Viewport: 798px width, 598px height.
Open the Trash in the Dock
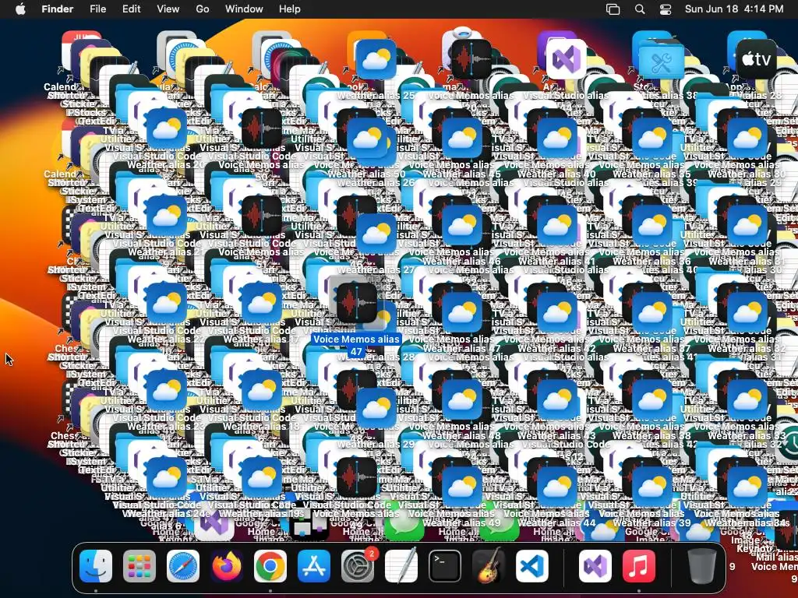click(701, 566)
